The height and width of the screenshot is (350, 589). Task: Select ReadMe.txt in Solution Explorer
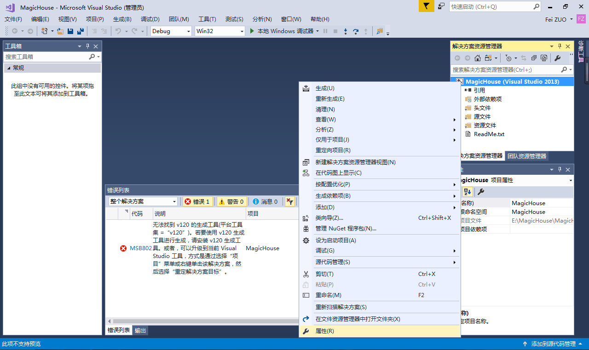pyautogui.click(x=489, y=134)
